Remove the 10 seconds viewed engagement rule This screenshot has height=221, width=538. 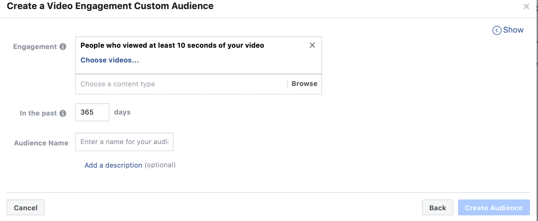pyautogui.click(x=312, y=45)
